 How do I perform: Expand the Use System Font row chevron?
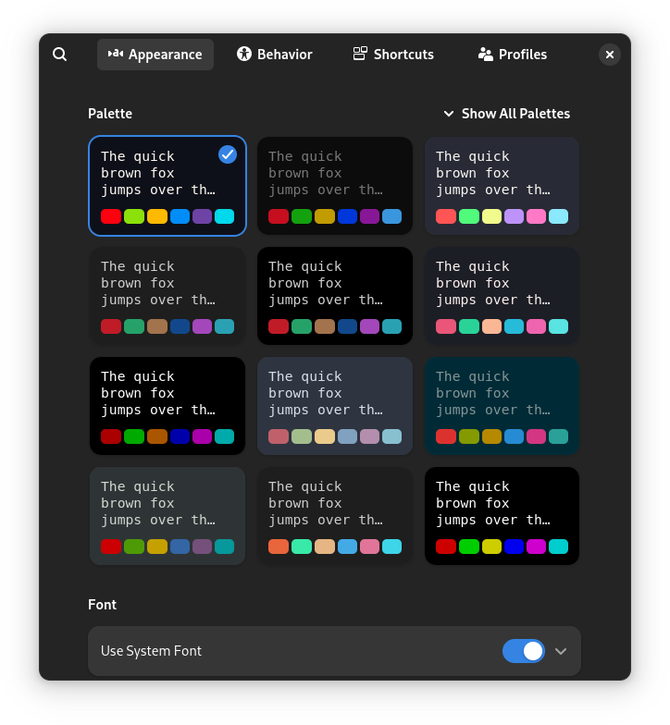tap(561, 651)
